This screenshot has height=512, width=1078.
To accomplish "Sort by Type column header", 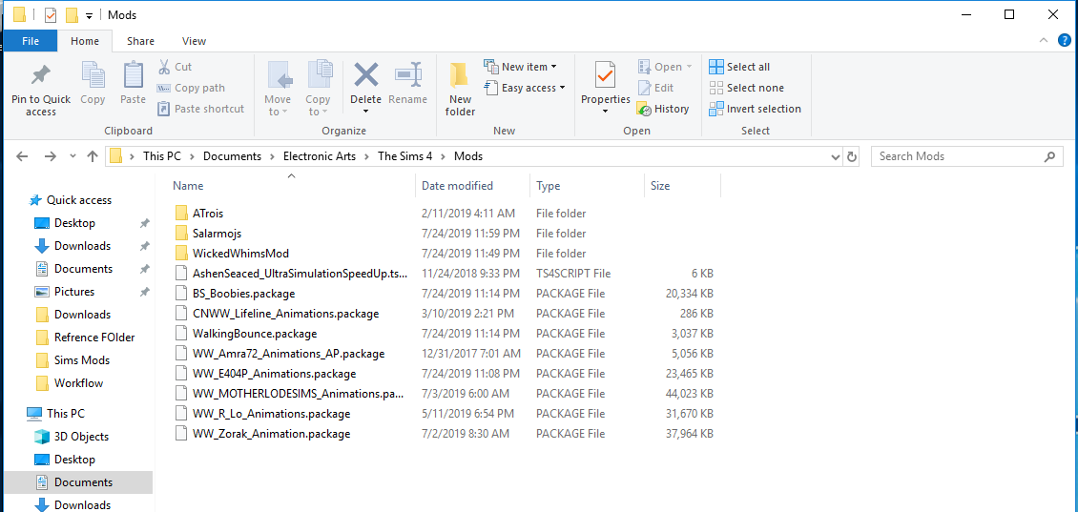I will coord(587,186).
